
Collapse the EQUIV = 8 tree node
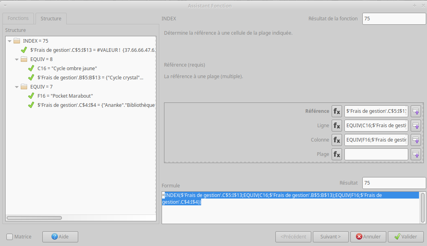coord(17,59)
